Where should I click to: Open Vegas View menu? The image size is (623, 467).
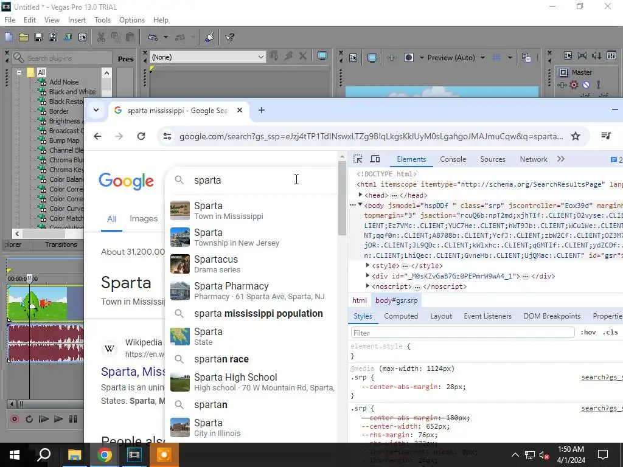[52, 20]
